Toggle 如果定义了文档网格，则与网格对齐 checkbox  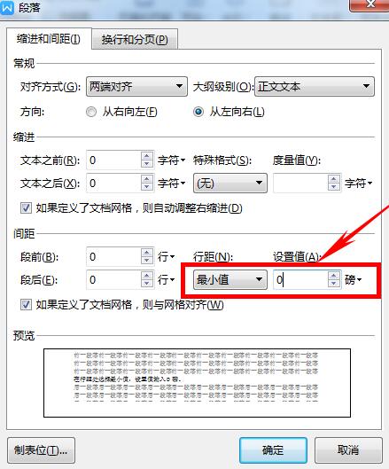pyautogui.click(x=26, y=305)
